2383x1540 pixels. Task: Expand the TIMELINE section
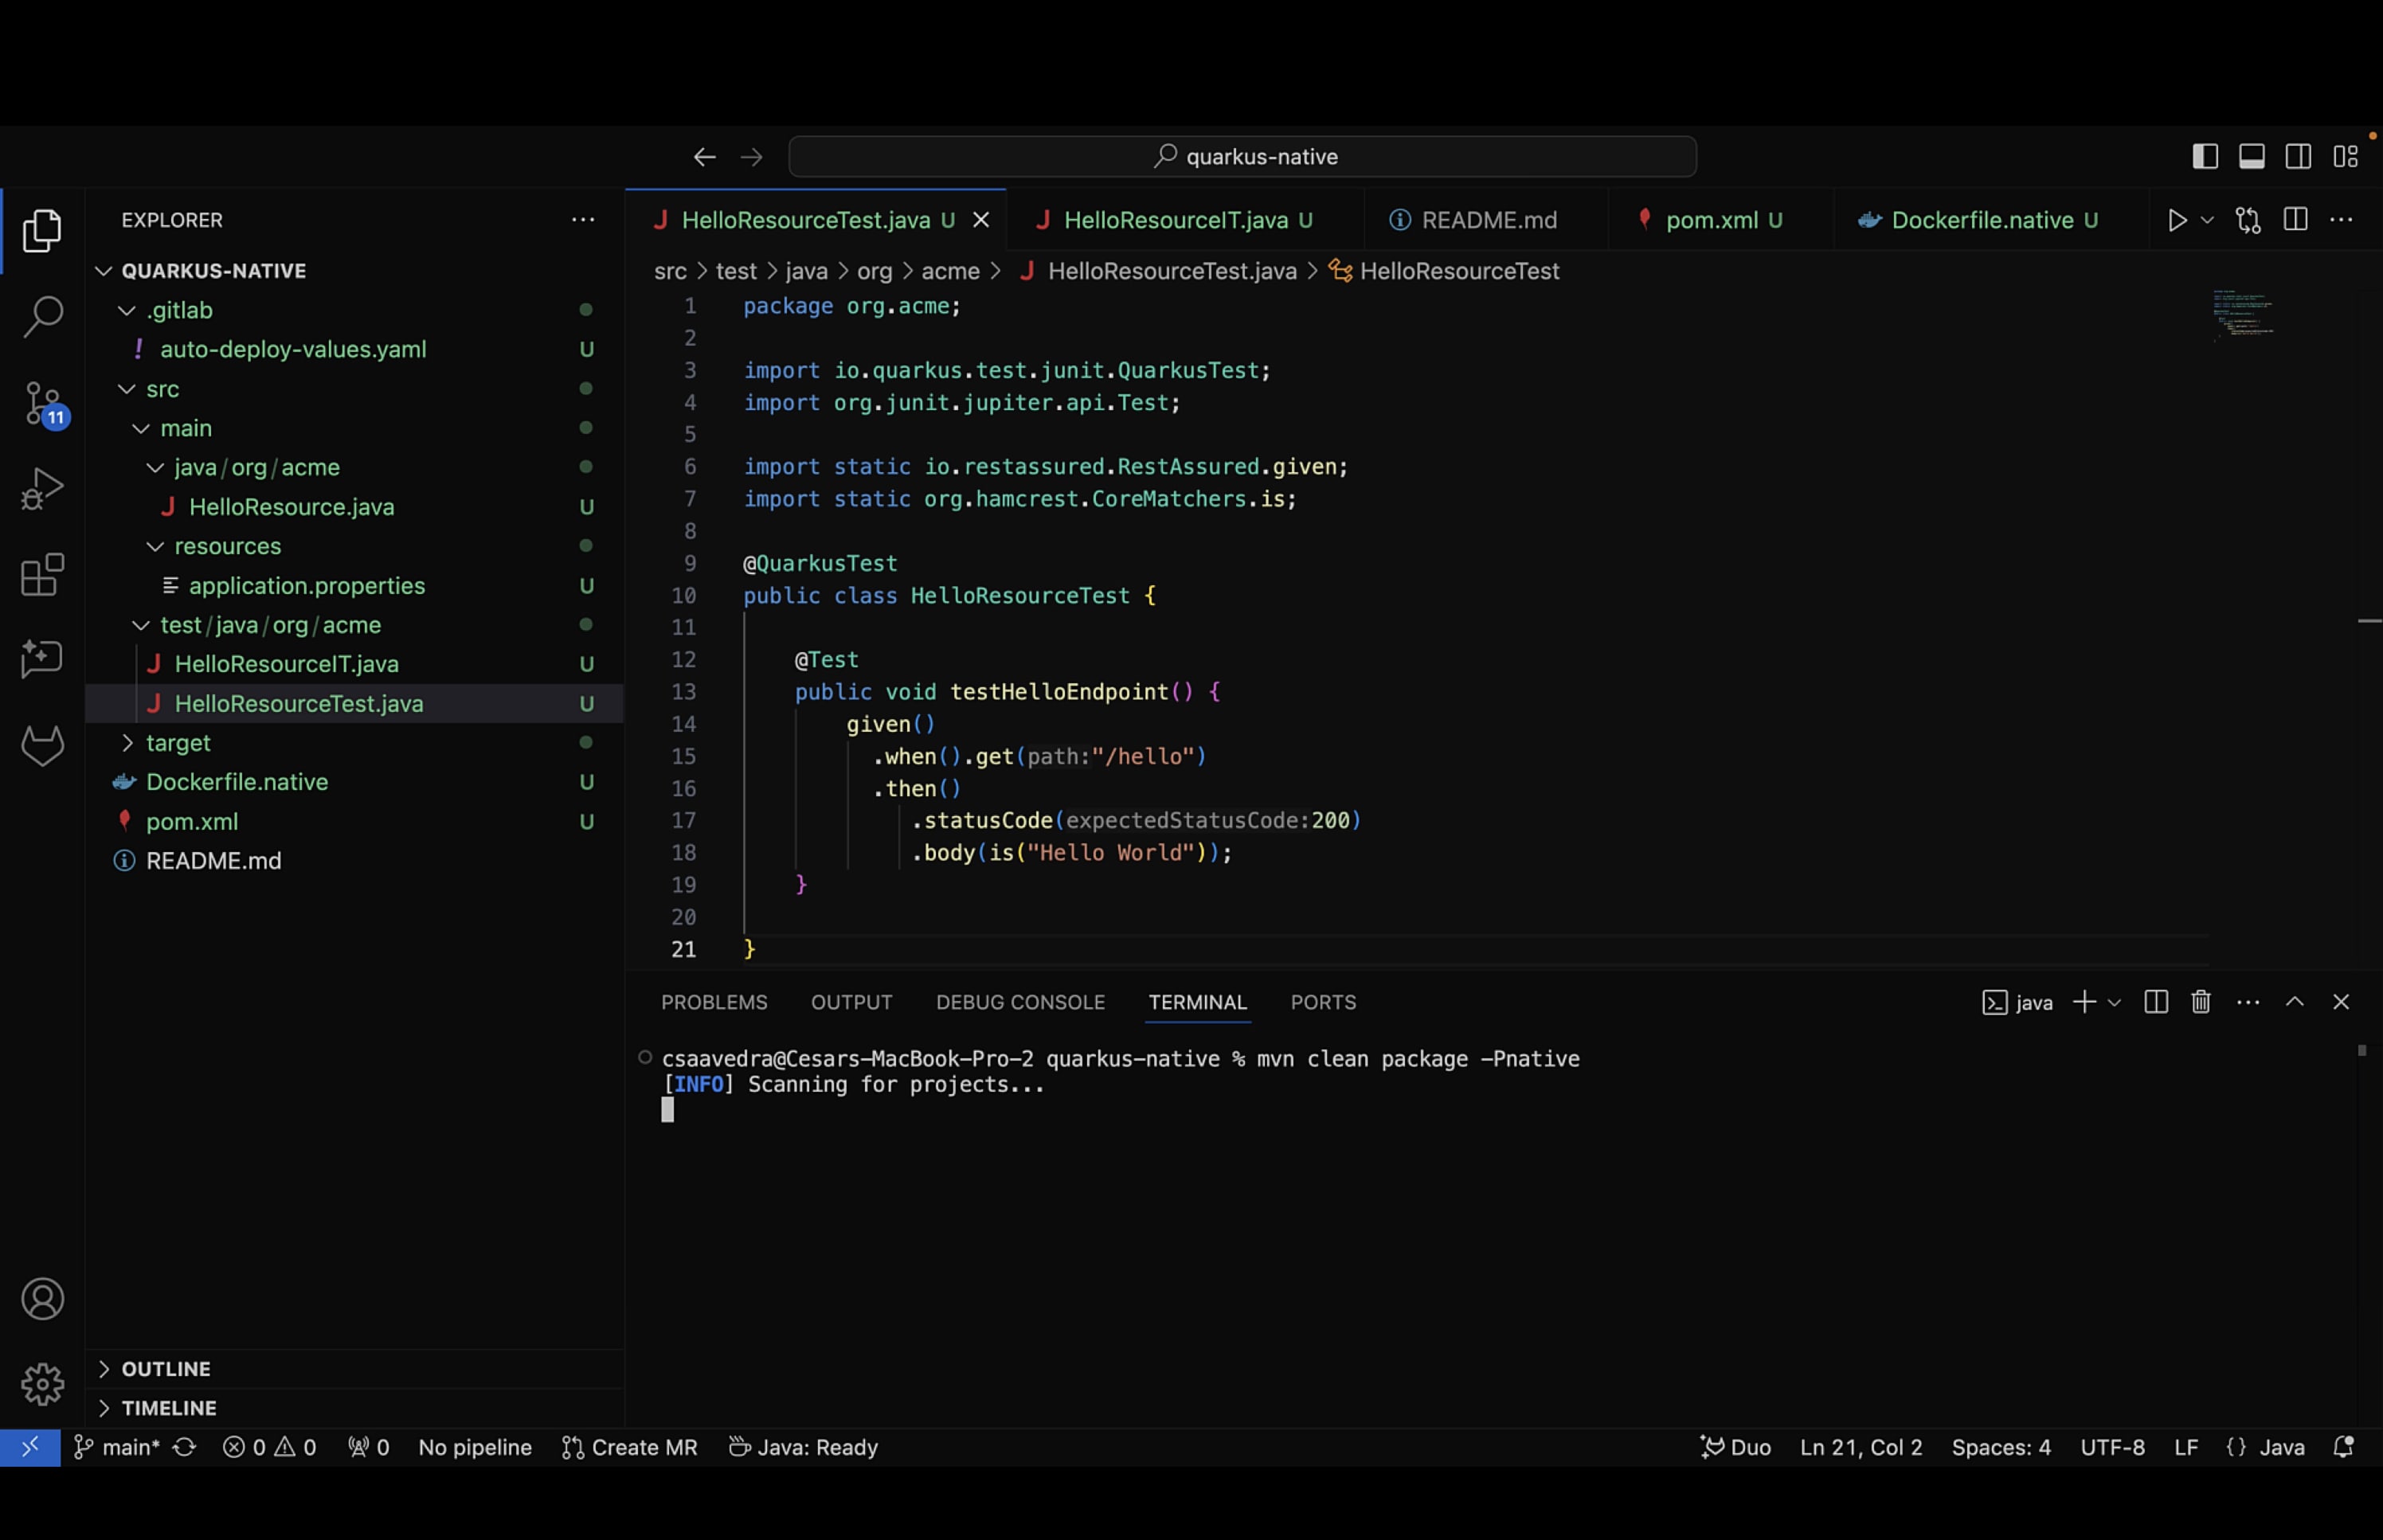(355, 1408)
